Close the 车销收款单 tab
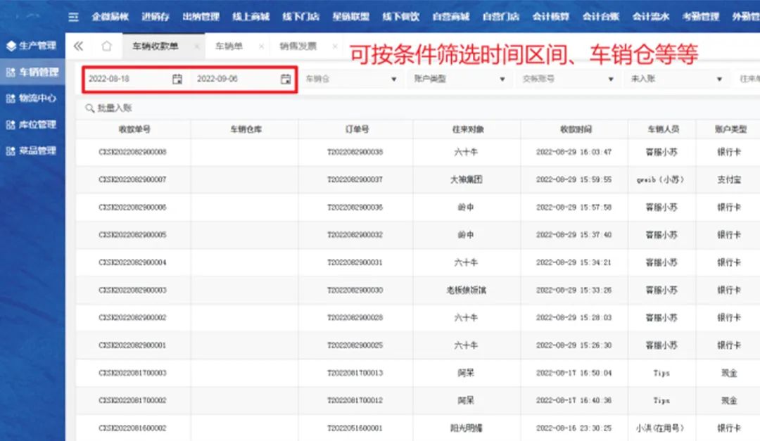 (196, 46)
